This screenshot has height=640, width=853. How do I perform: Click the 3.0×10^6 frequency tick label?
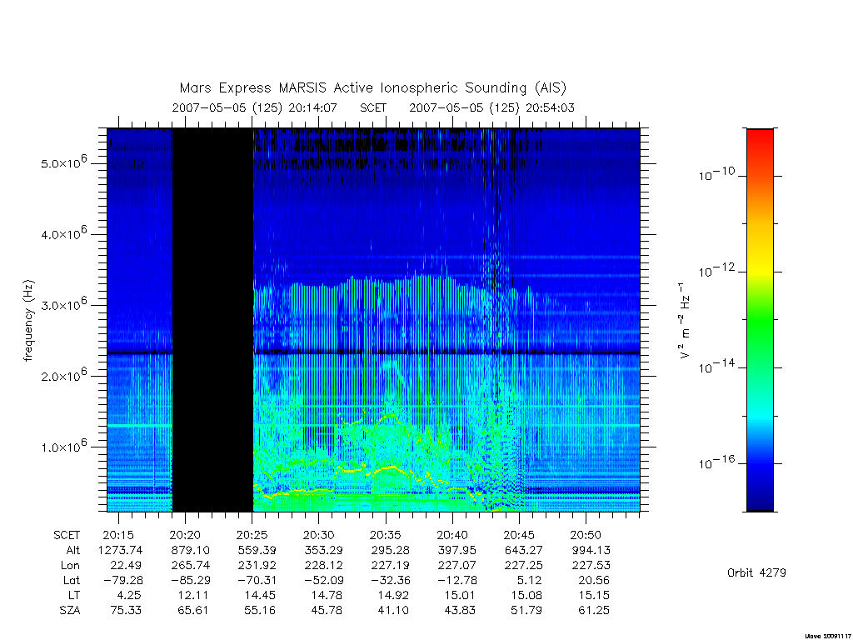63,303
